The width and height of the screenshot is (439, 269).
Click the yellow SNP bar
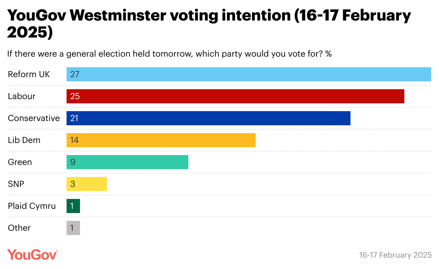(87, 184)
